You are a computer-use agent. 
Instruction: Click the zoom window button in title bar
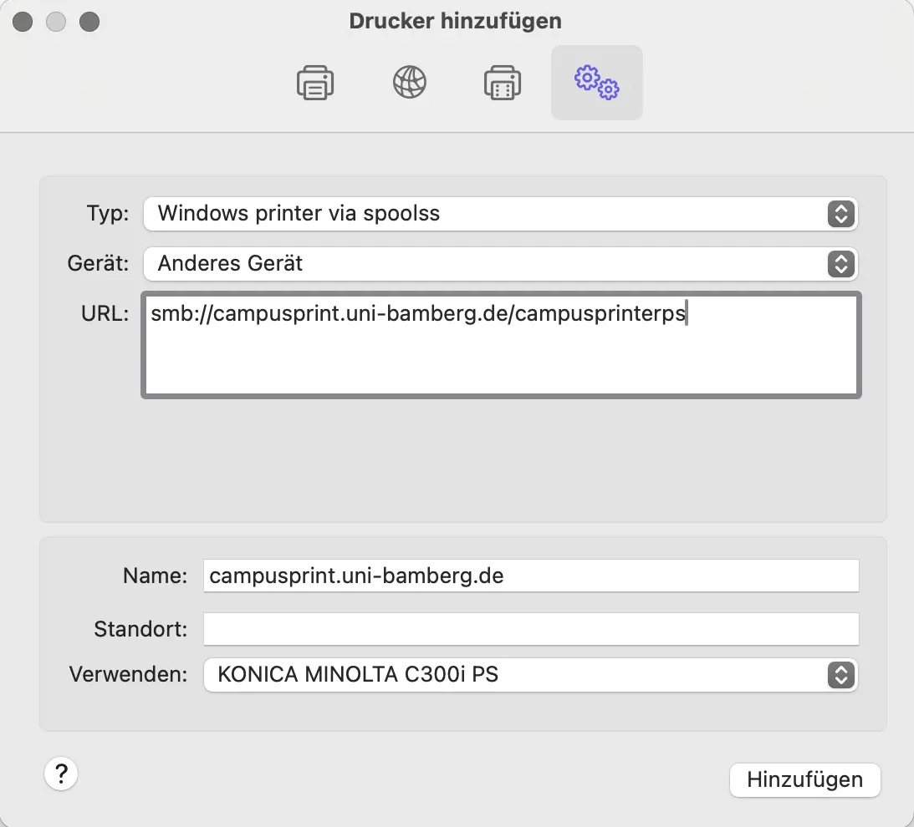pos(89,22)
